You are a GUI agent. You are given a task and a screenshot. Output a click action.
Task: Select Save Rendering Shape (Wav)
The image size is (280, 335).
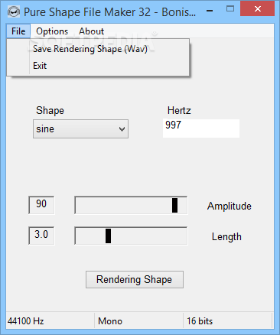pos(90,49)
